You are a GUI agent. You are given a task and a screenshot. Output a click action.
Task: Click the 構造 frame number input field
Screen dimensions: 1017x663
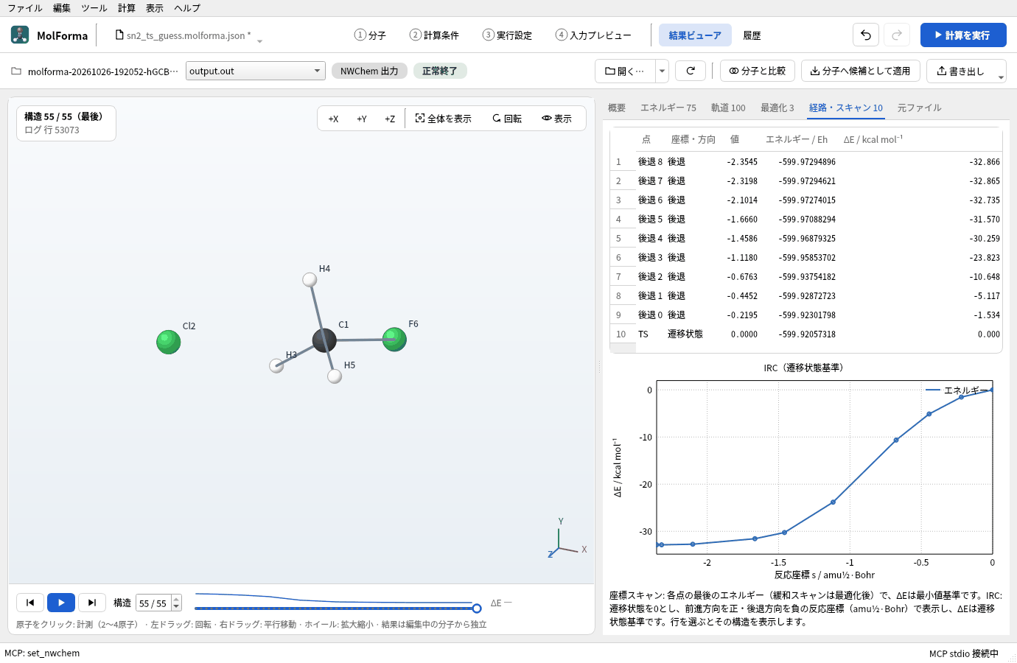(153, 603)
